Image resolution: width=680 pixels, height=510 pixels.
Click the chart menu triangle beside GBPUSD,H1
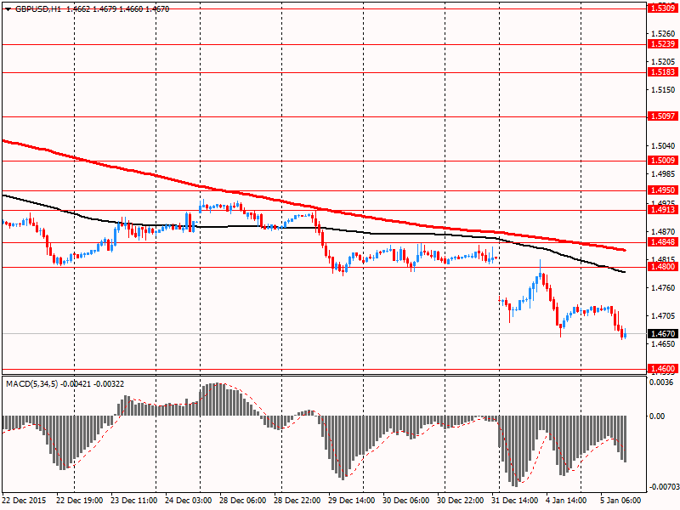pos(8,9)
